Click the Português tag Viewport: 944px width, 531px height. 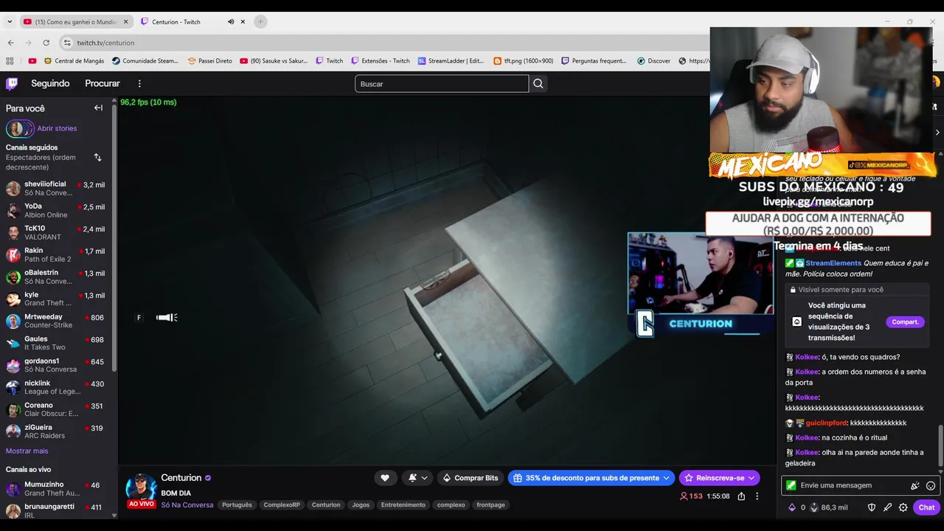[237, 505]
